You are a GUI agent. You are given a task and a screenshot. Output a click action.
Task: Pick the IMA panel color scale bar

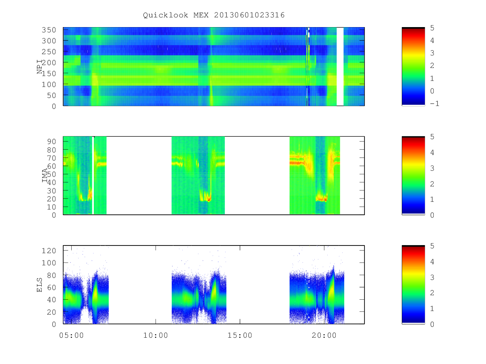(x=413, y=175)
